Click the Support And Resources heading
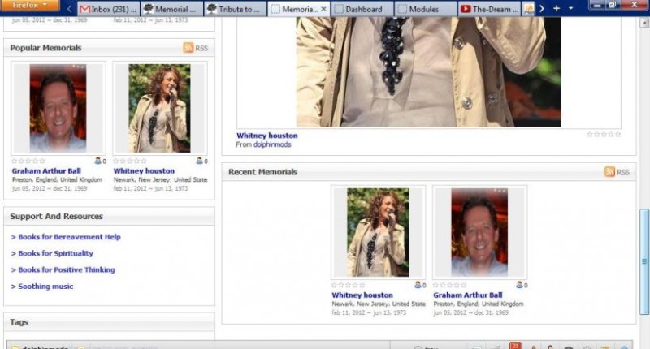 [x=56, y=216]
